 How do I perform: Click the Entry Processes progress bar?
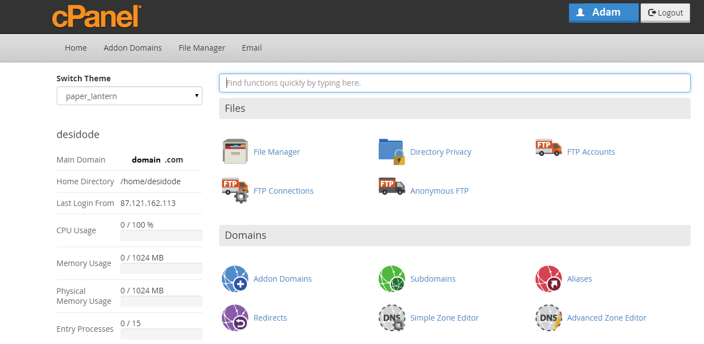(161, 334)
